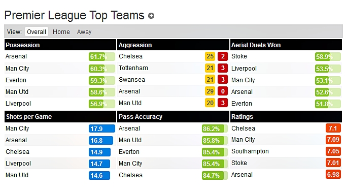Open Everton under Pass Accuracy

click(x=129, y=152)
